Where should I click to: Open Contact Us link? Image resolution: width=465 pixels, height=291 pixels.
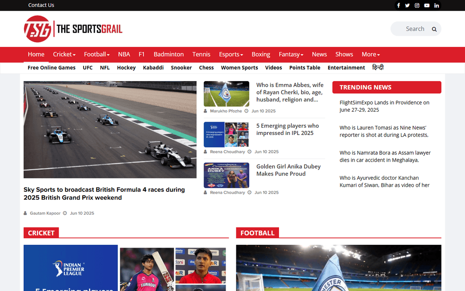coord(41,5)
